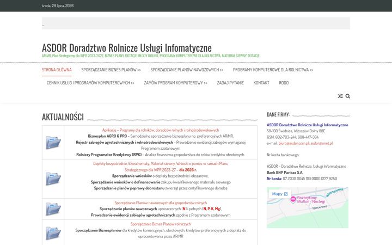The width and height of the screenshot is (392, 245).
Task: Open Dopłaty bezpośrednie, Ekoschematy link
Action: coord(161,167)
